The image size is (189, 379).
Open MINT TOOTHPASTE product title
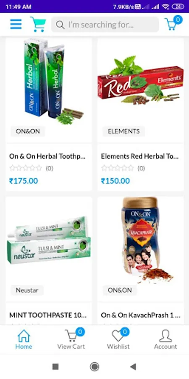coord(48,315)
